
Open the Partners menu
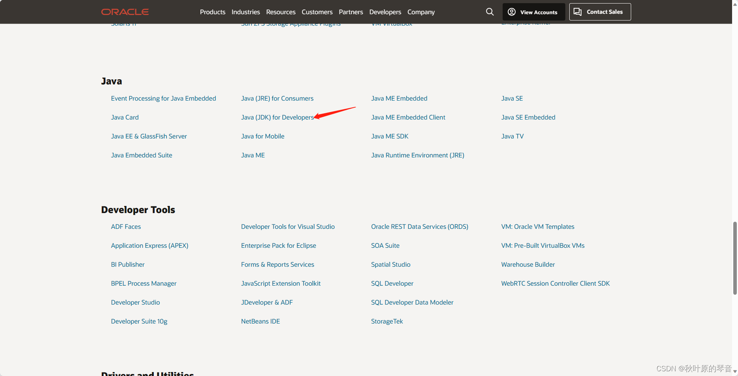coord(351,12)
